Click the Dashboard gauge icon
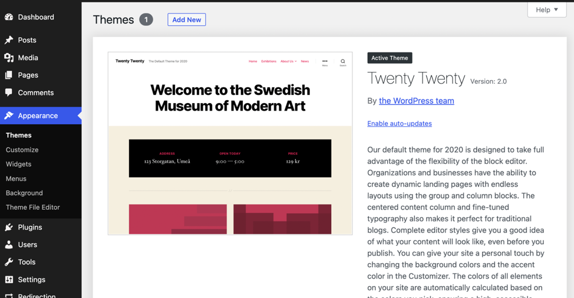This screenshot has width=574, height=298. pyautogui.click(x=9, y=17)
